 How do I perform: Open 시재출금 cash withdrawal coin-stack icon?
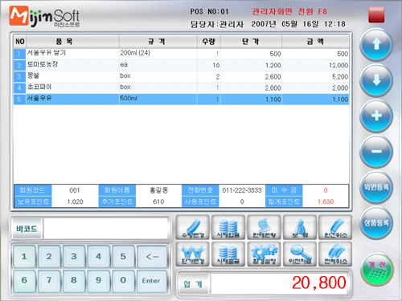[x=228, y=254]
